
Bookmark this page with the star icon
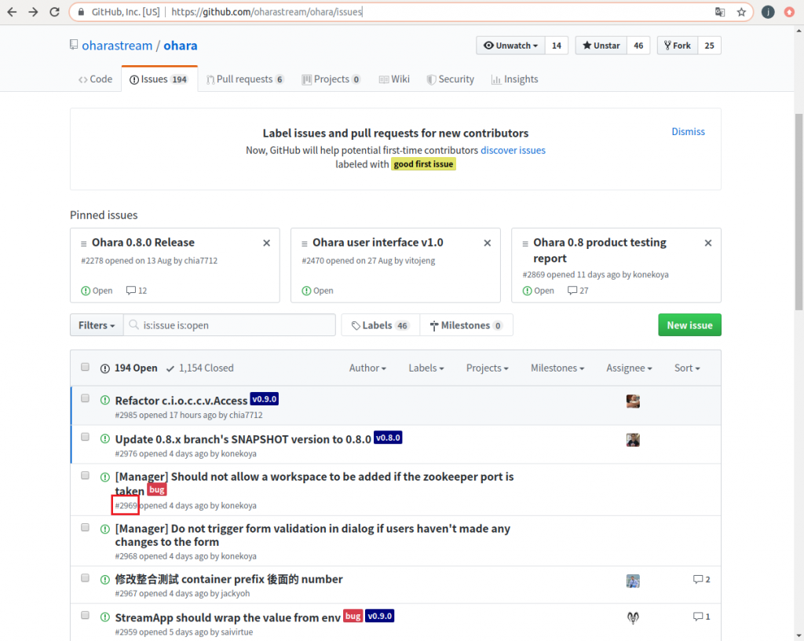[741, 12]
